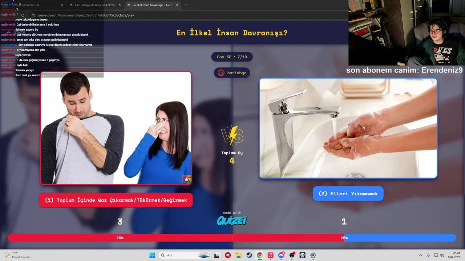The width and height of the screenshot is (465, 261).
Task: Open Apple Music from taskbar
Action: [270, 255]
